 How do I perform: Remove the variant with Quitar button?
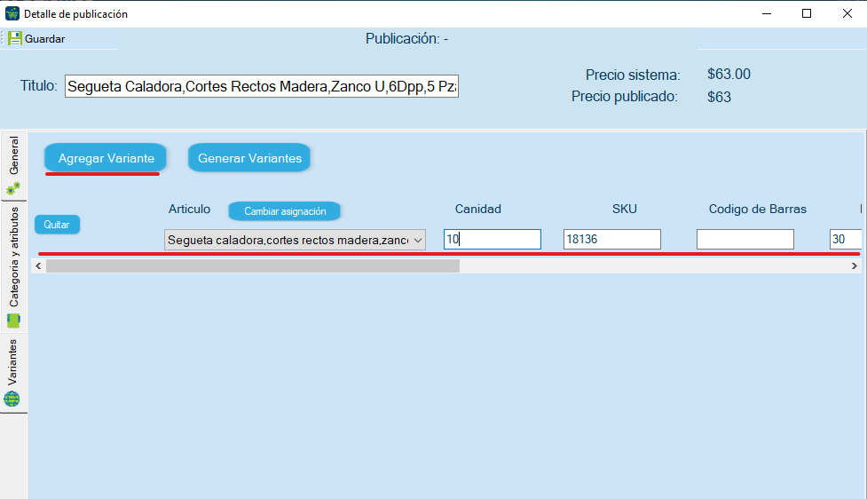click(57, 225)
